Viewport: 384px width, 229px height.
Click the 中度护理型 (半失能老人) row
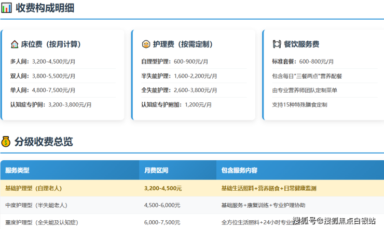[36, 205]
